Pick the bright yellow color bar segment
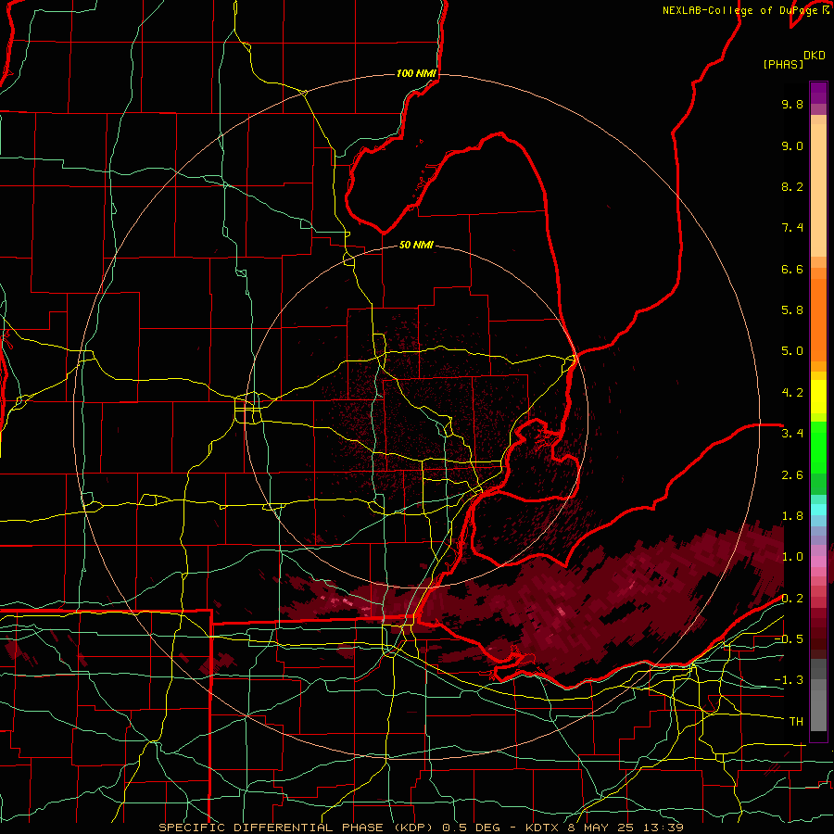Viewport: 834px width, 834px height. pyautogui.click(x=818, y=397)
